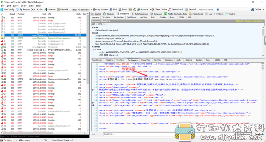Select session 12 wotrus-ovca.ocsp row

click(44, 50)
